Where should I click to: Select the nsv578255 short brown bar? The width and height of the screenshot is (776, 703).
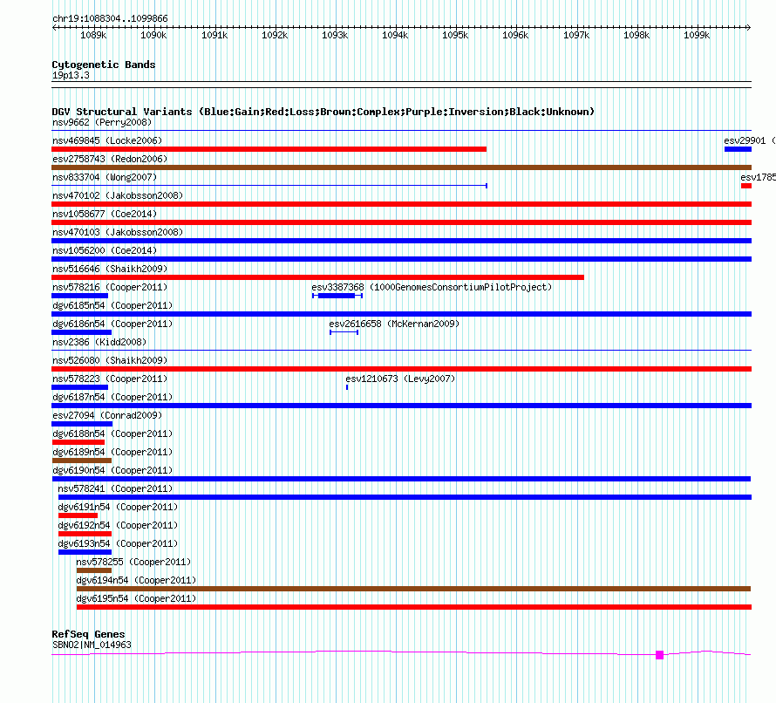(94, 570)
